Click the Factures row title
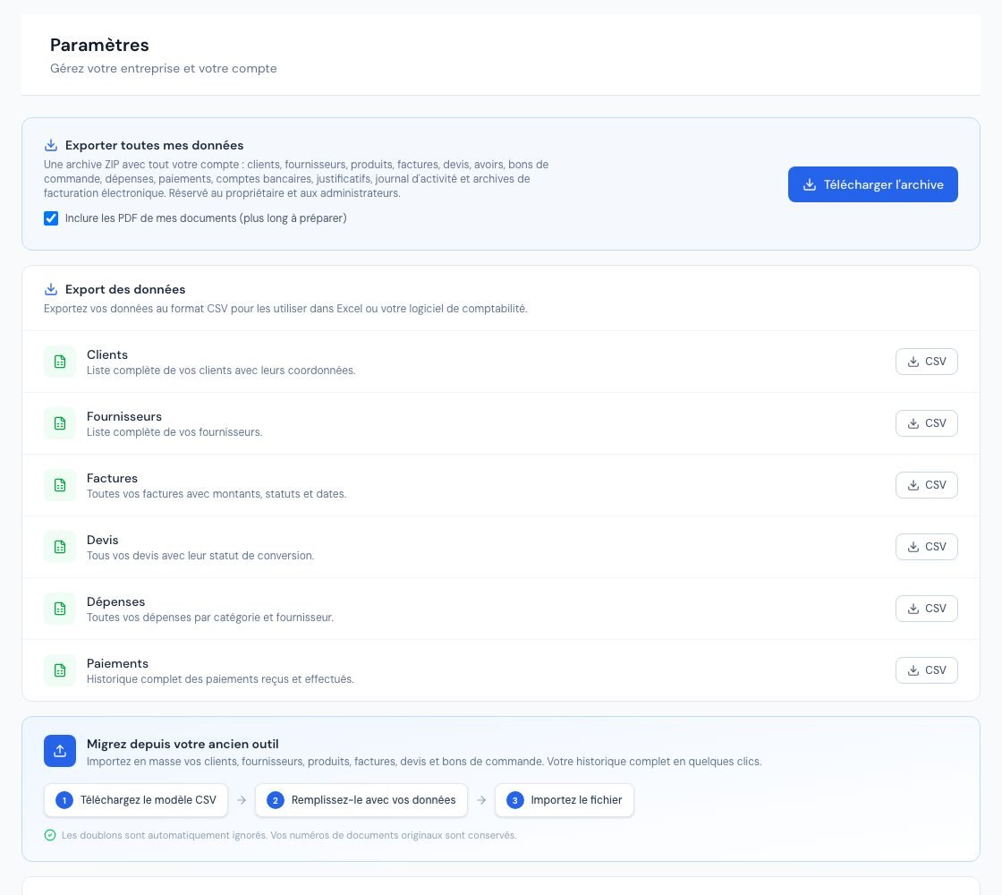This screenshot has height=895, width=1002. [x=112, y=478]
